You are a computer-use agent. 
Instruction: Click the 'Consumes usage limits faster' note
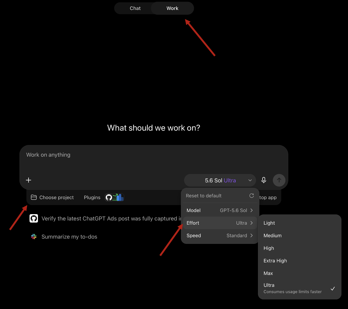coord(292,292)
